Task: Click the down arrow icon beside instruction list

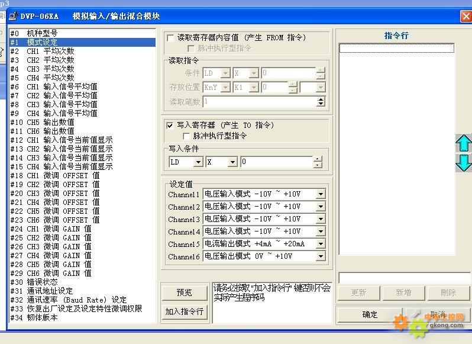Action: (x=464, y=163)
